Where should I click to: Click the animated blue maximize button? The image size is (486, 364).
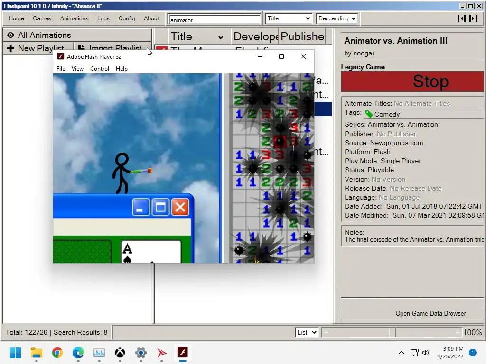160,207
